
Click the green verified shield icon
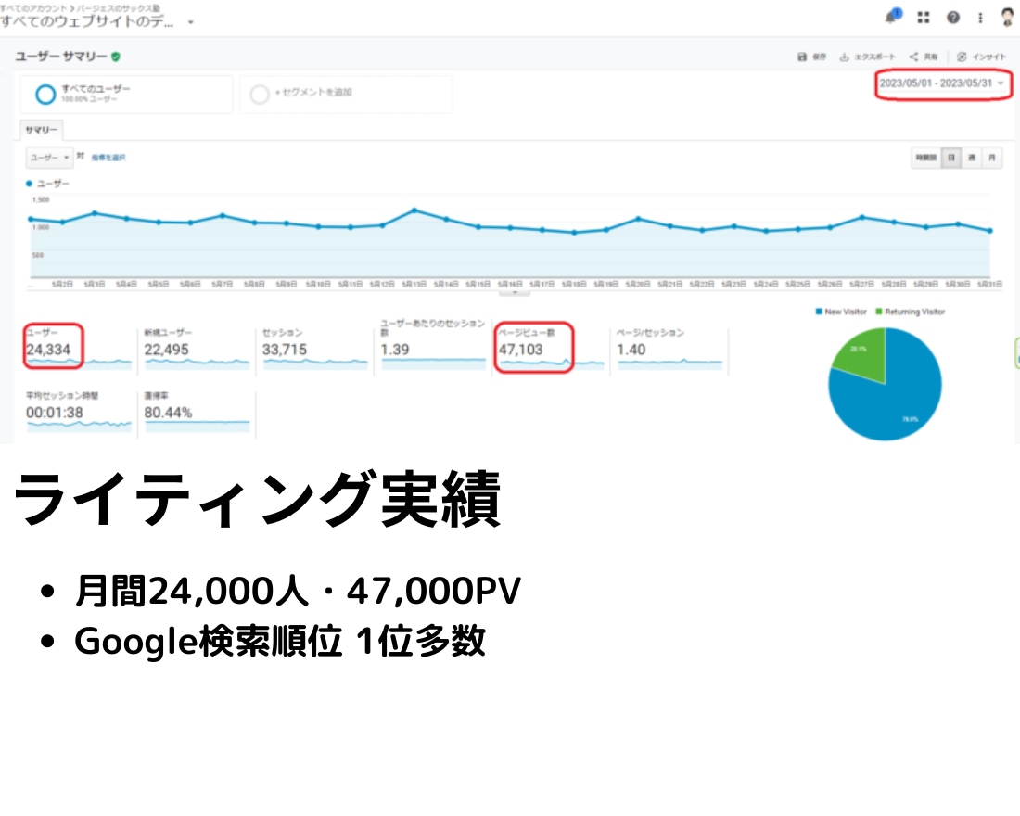pyautogui.click(x=116, y=57)
